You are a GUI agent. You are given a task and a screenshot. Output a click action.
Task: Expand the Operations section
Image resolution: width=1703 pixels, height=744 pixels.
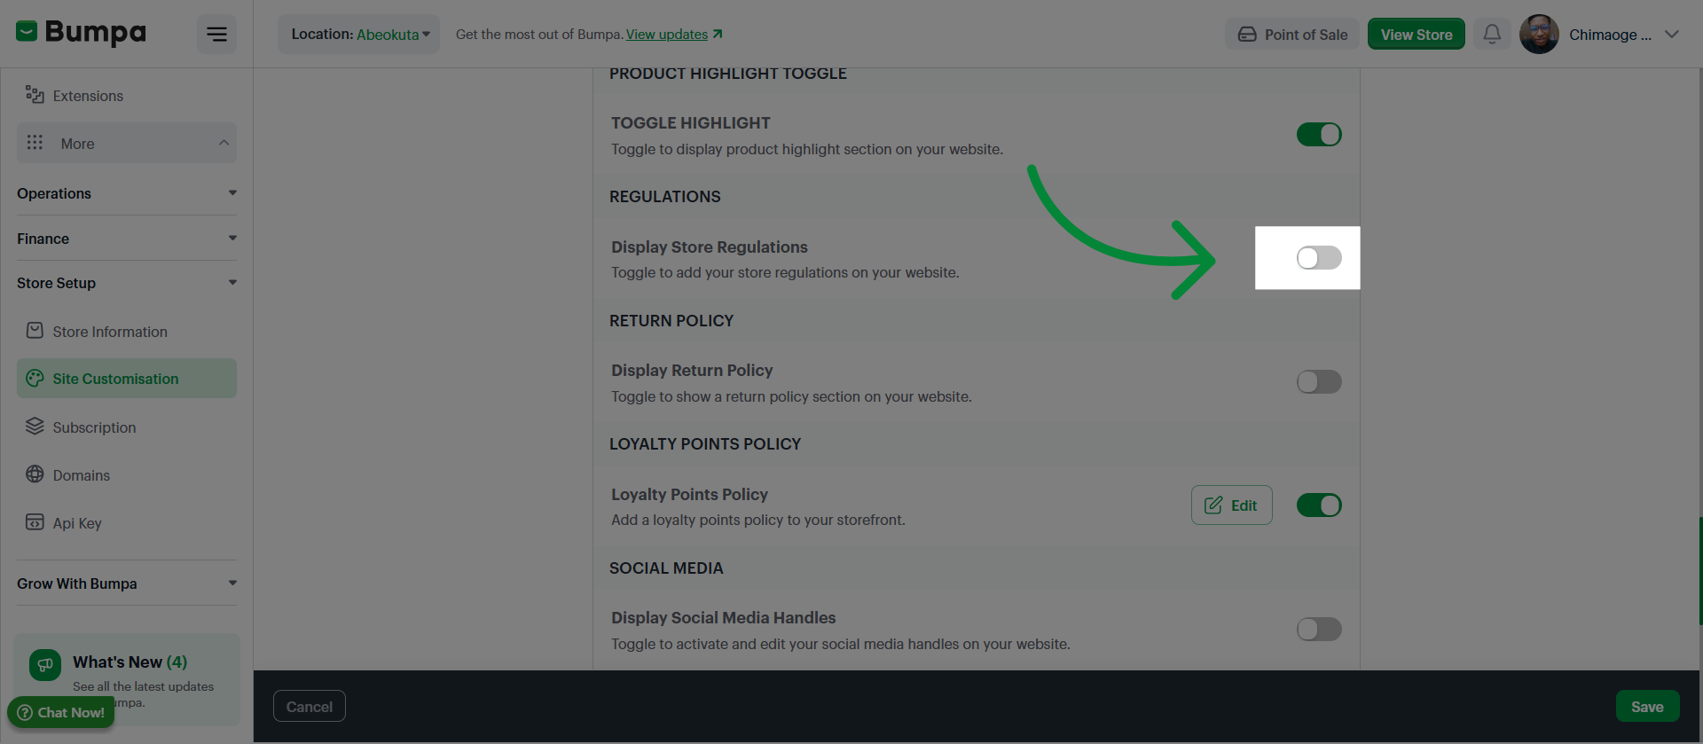[x=127, y=193]
